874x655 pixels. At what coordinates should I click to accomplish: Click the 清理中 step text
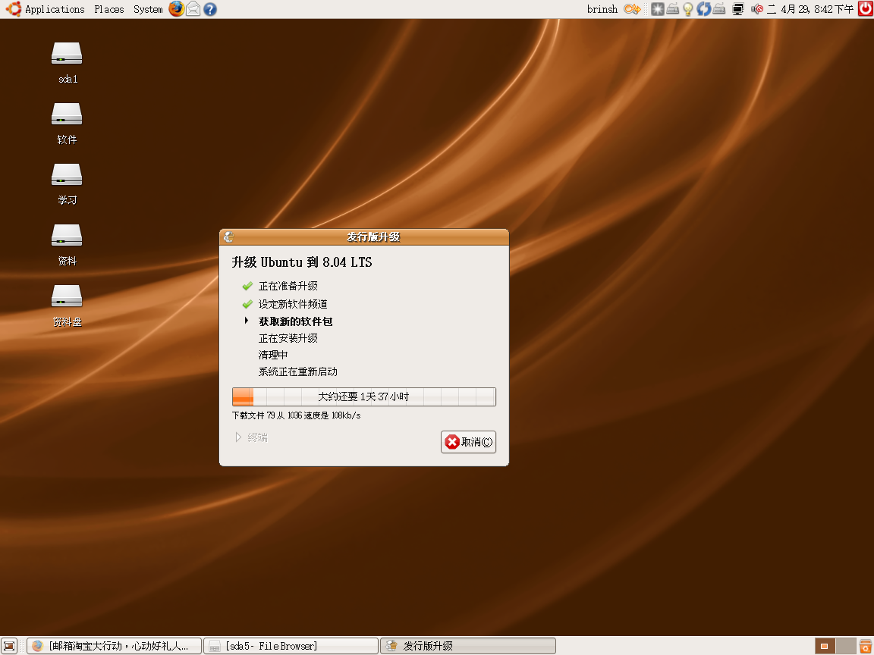point(273,355)
